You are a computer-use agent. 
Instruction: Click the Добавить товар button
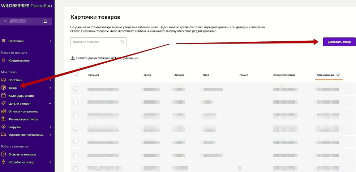339,42
